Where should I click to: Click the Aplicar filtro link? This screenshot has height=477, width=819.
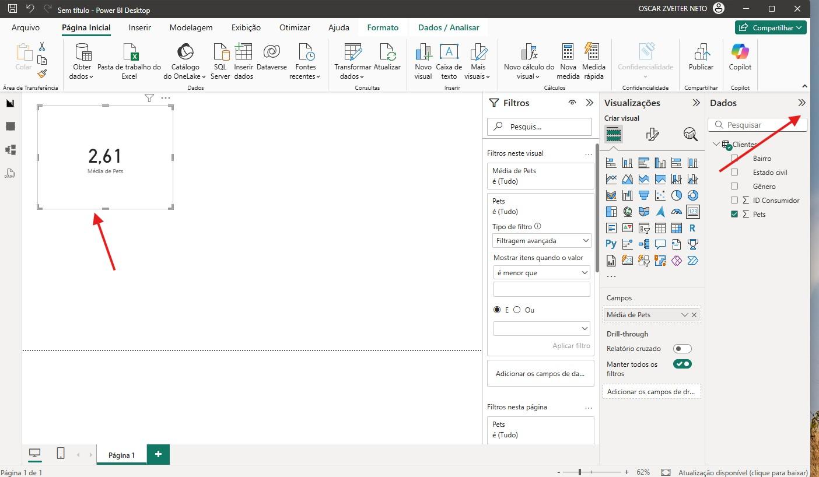(x=571, y=346)
